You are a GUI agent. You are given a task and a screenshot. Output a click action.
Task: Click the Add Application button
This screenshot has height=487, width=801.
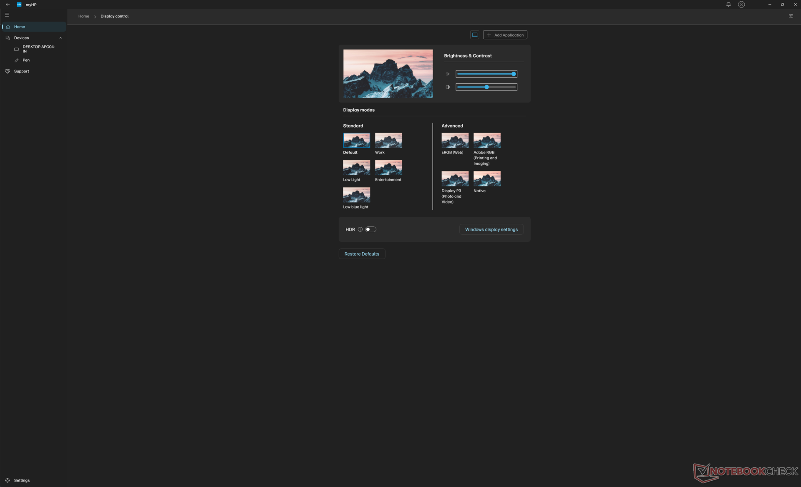[x=505, y=35]
